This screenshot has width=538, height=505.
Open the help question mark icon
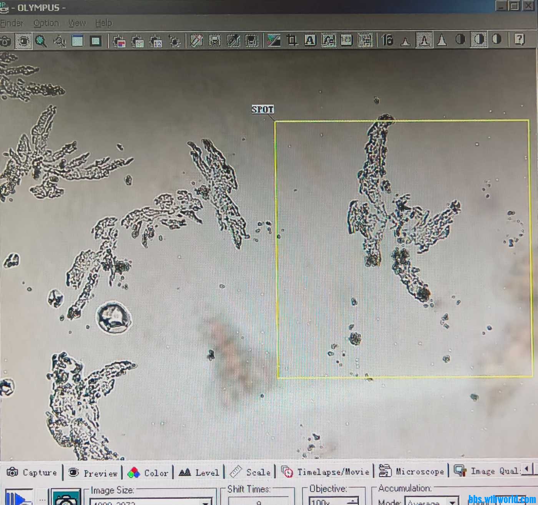coord(519,40)
